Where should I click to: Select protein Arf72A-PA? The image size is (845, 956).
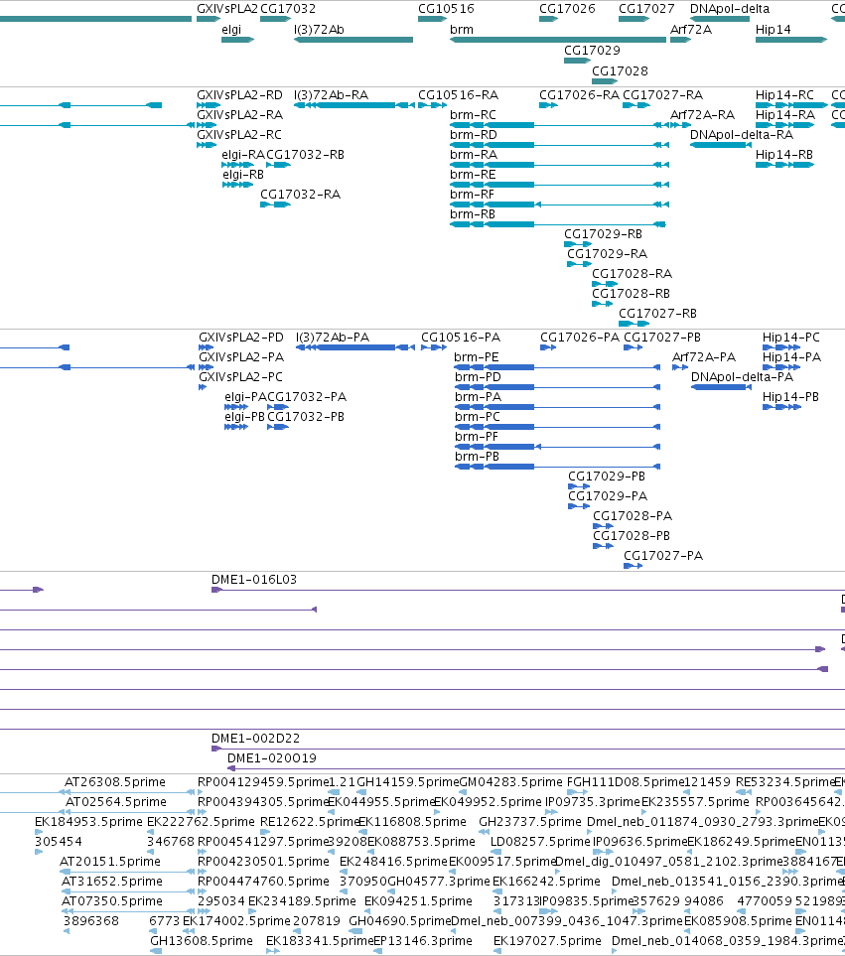[680, 367]
